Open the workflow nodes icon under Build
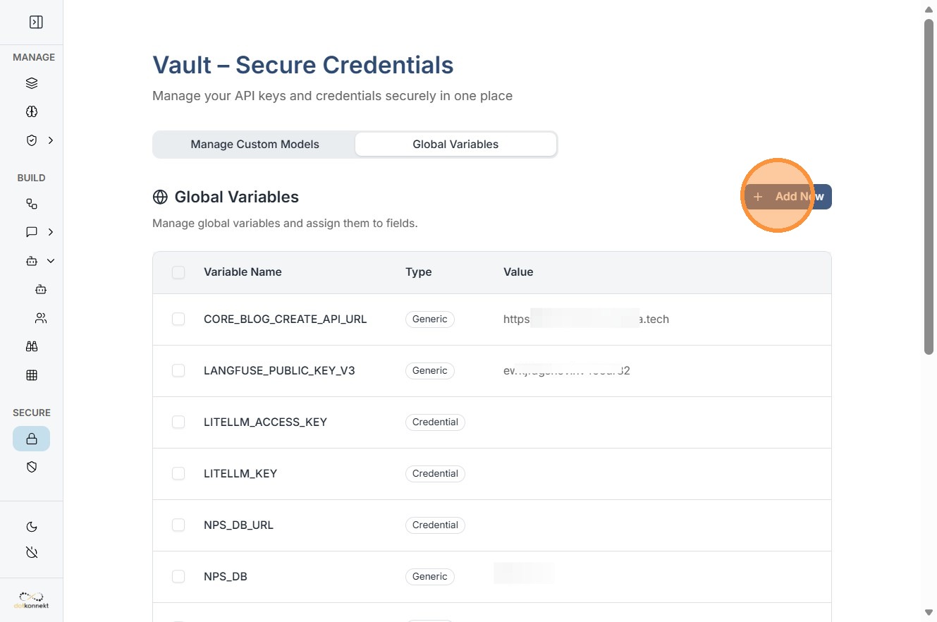The image size is (937, 622). (32, 204)
